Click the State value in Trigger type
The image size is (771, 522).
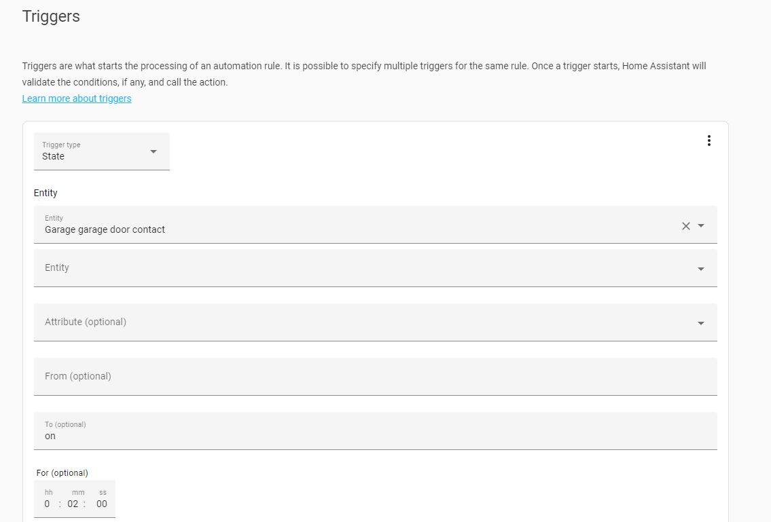(53, 156)
